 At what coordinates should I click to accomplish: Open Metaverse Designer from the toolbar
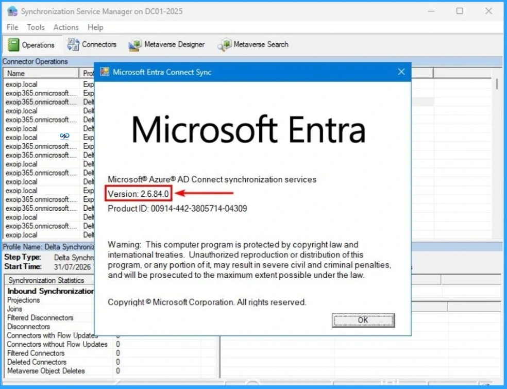[x=166, y=44]
